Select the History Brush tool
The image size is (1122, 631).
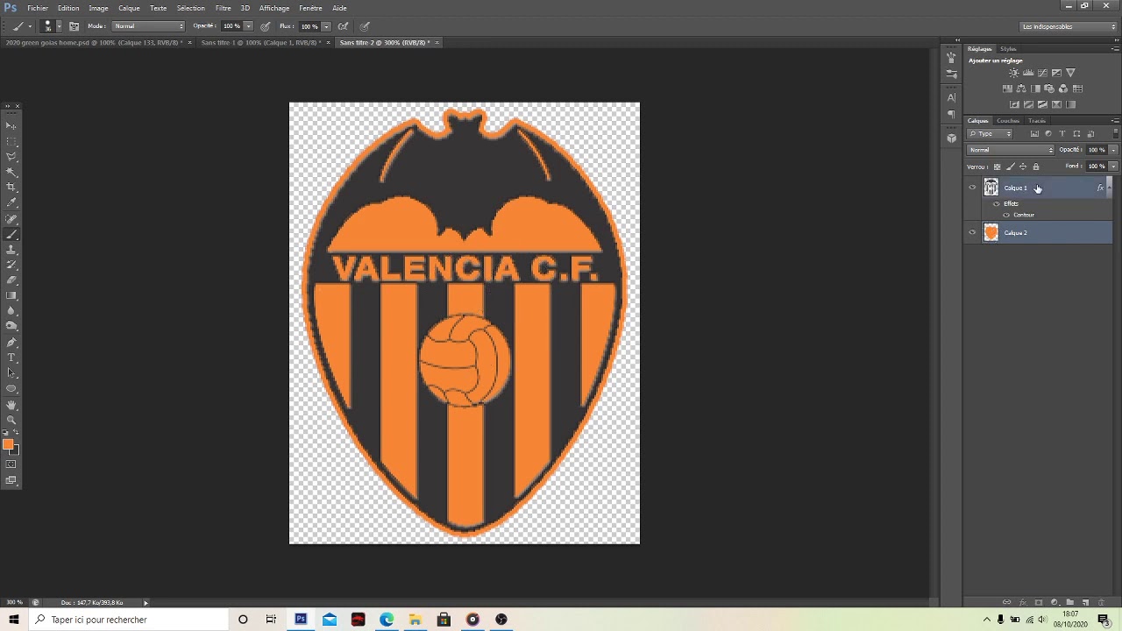[11, 265]
